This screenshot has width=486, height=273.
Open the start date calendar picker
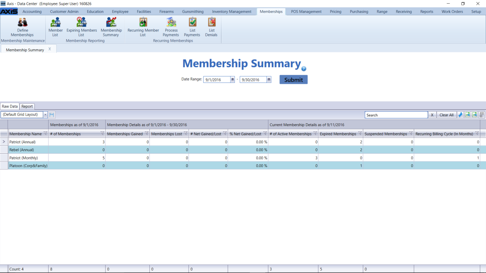[232, 80]
